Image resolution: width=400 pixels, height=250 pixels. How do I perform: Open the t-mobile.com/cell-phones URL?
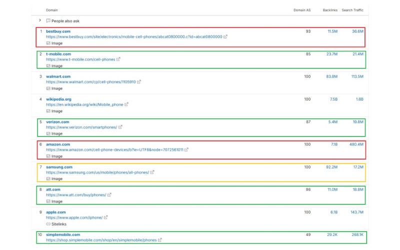pos(80,59)
